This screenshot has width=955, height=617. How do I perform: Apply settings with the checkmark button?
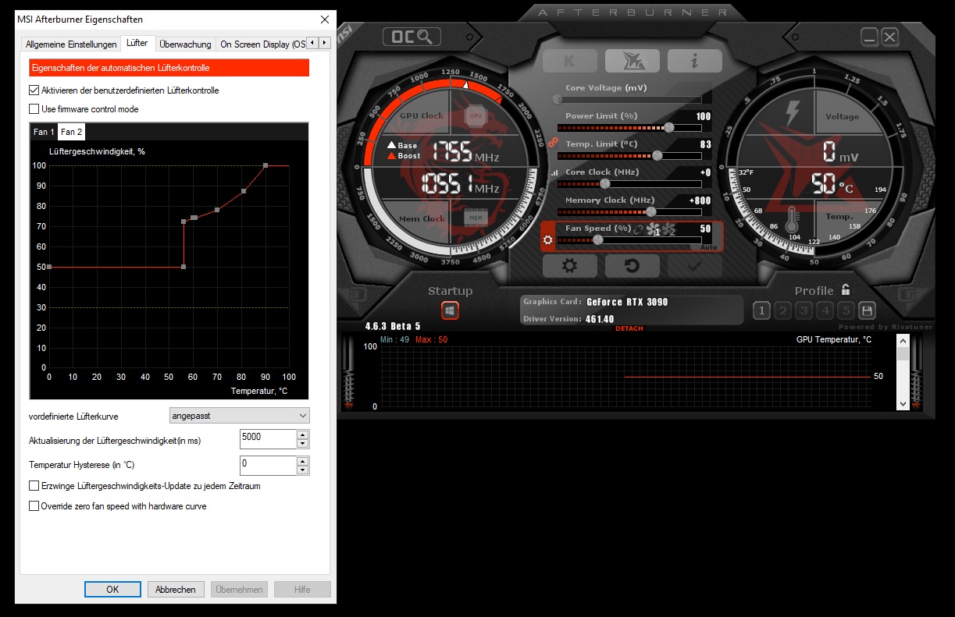pyautogui.click(x=694, y=266)
